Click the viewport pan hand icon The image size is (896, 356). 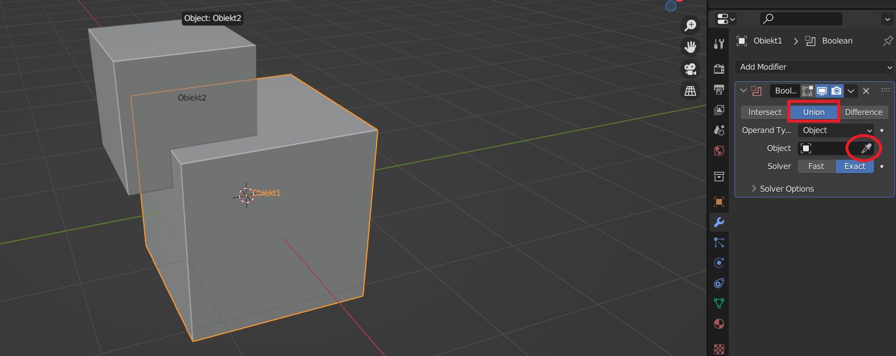tap(690, 47)
